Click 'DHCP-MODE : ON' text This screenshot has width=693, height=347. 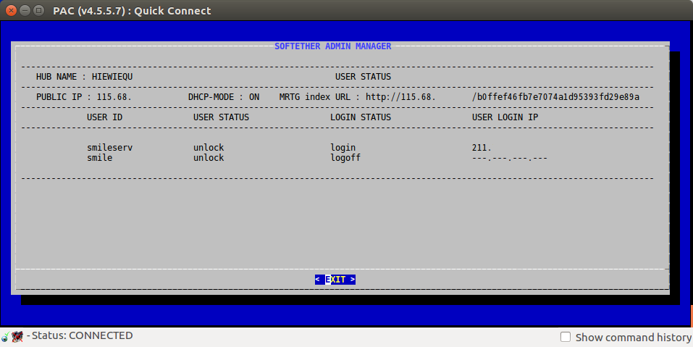click(224, 97)
